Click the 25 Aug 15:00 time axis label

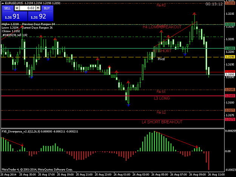(x=28, y=175)
